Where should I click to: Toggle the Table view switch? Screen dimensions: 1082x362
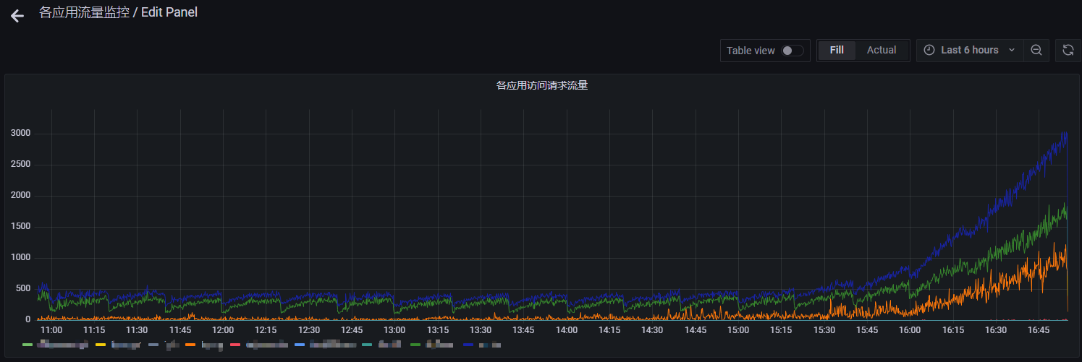click(793, 51)
